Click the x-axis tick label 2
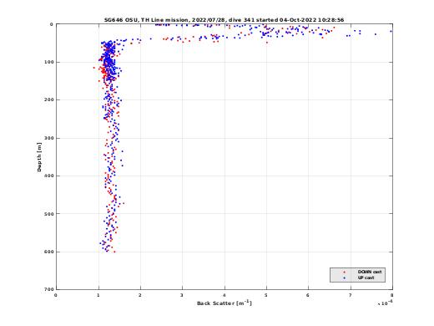 coord(140,295)
